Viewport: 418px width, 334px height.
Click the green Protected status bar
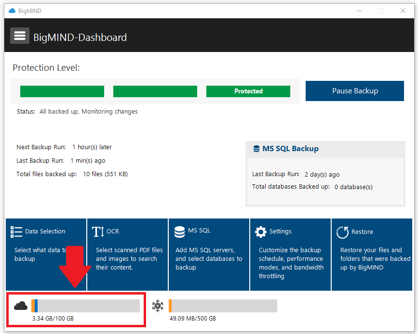pos(248,91)
